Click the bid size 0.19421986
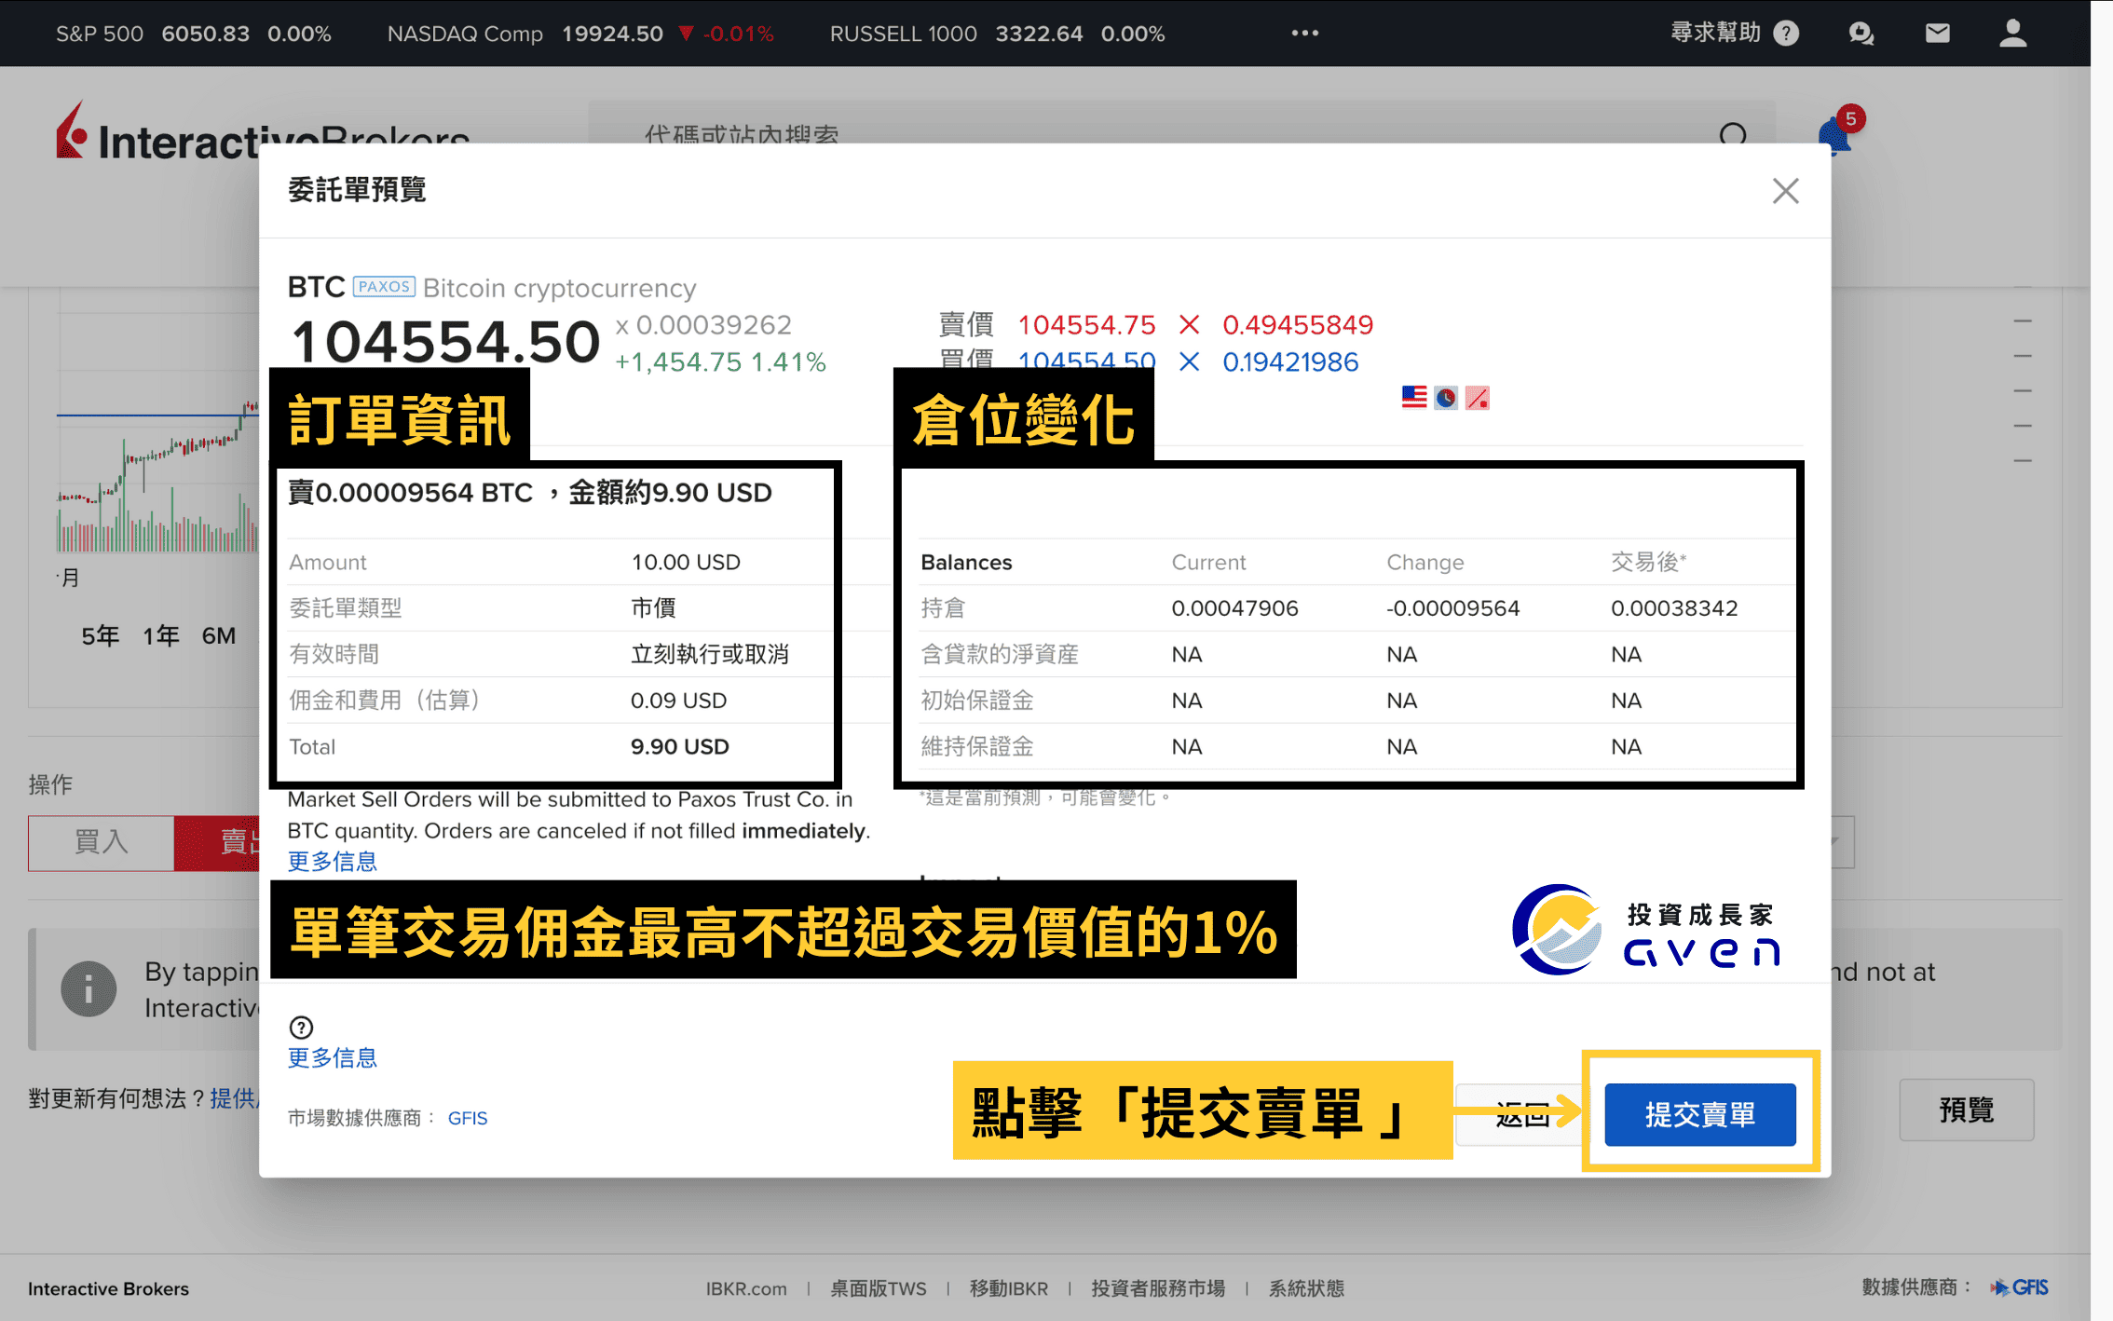 [x=1290, y=362]
